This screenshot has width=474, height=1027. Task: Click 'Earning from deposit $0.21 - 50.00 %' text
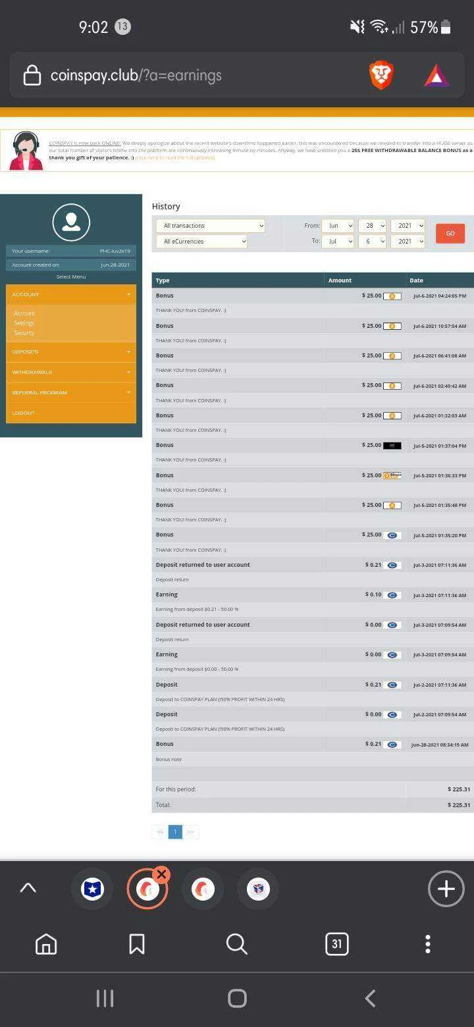pyautogui.click(x=197, y=610)
